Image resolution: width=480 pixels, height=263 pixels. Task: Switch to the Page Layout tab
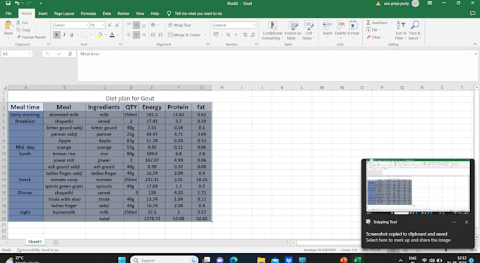[64, 13]
